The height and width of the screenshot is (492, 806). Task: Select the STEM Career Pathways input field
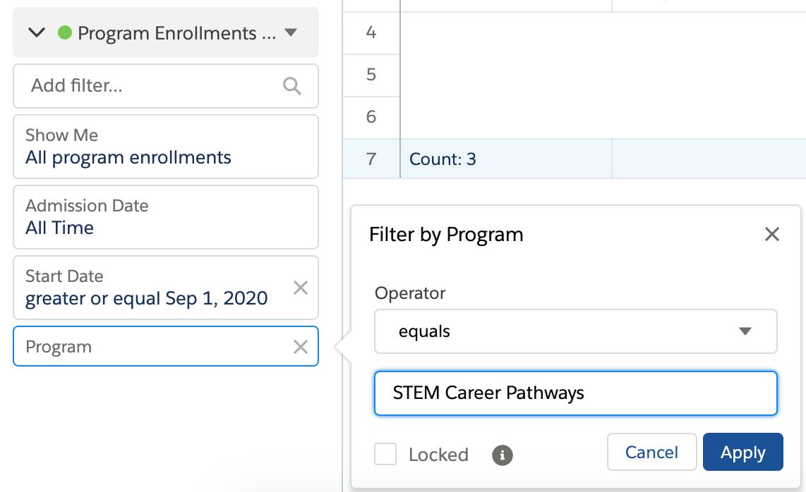576,393
